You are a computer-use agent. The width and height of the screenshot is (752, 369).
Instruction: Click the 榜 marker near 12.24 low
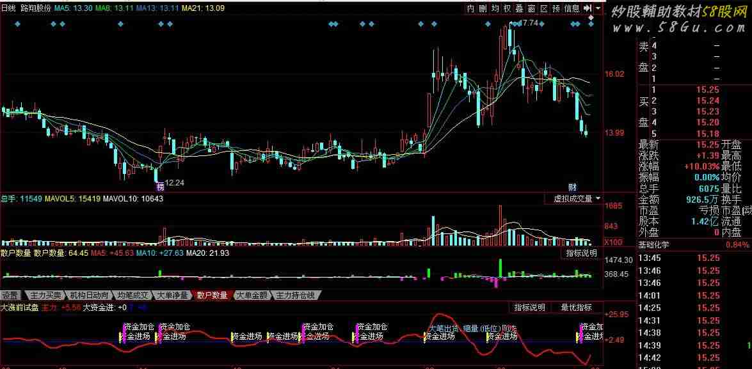[160, 186]
